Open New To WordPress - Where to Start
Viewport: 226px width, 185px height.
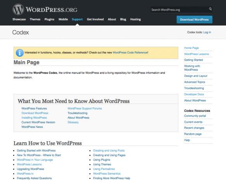(39, 155)
